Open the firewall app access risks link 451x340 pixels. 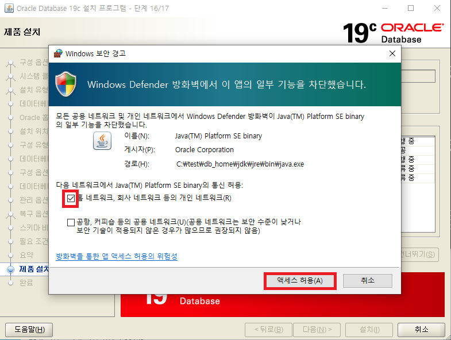(117, 256)
